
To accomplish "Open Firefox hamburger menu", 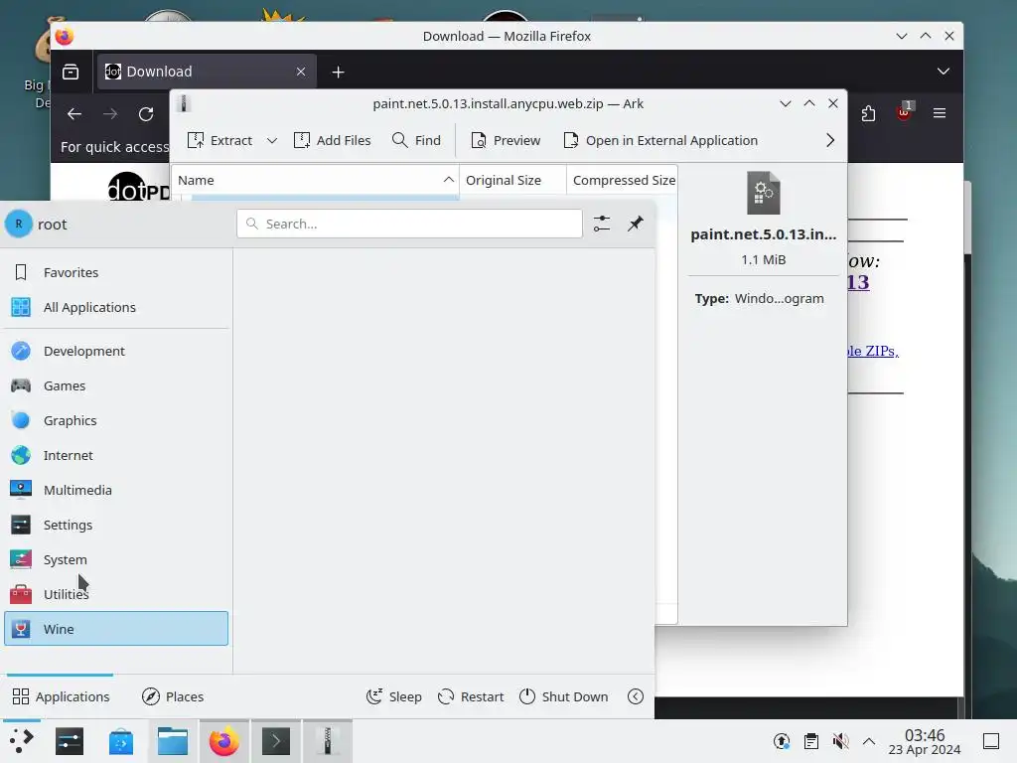I will coord(940,113).
